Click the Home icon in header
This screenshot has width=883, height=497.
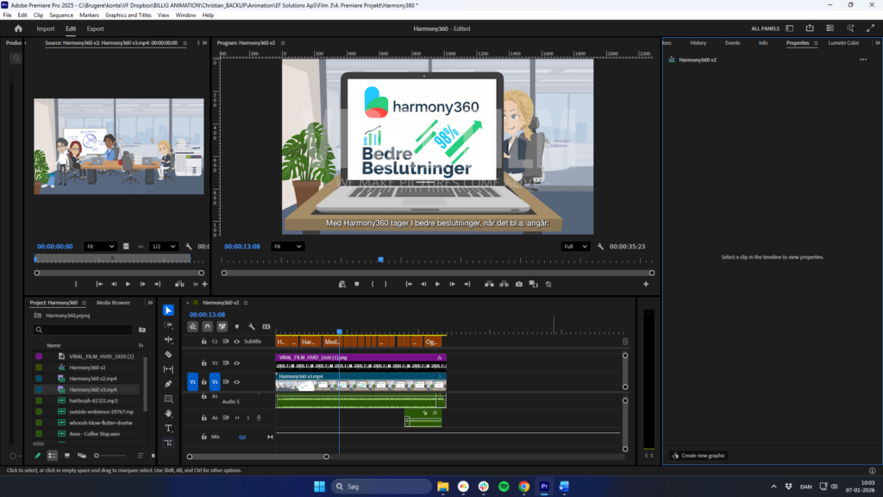[18, 28]
